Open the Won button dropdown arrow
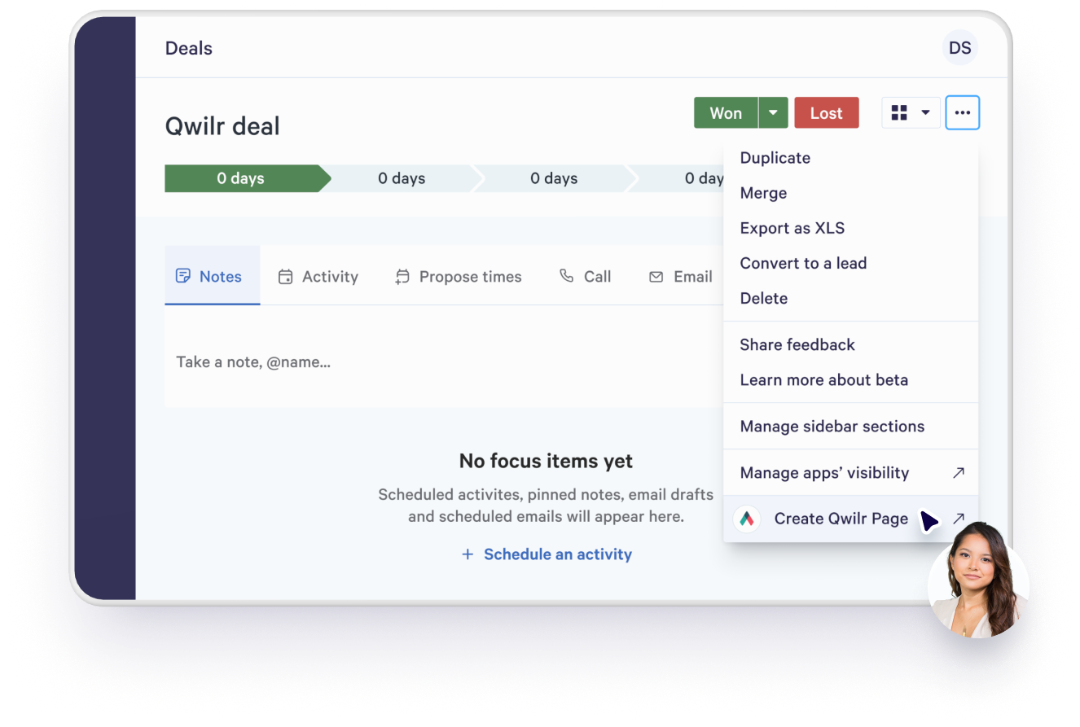Image resolution: width=1080 pixels, height=727 pixels. (772, 112)
